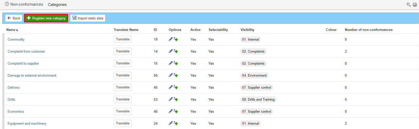Screen dimensions: 419x129
Task: Translate the Complaint to supplier name
Action: (123, 63)
